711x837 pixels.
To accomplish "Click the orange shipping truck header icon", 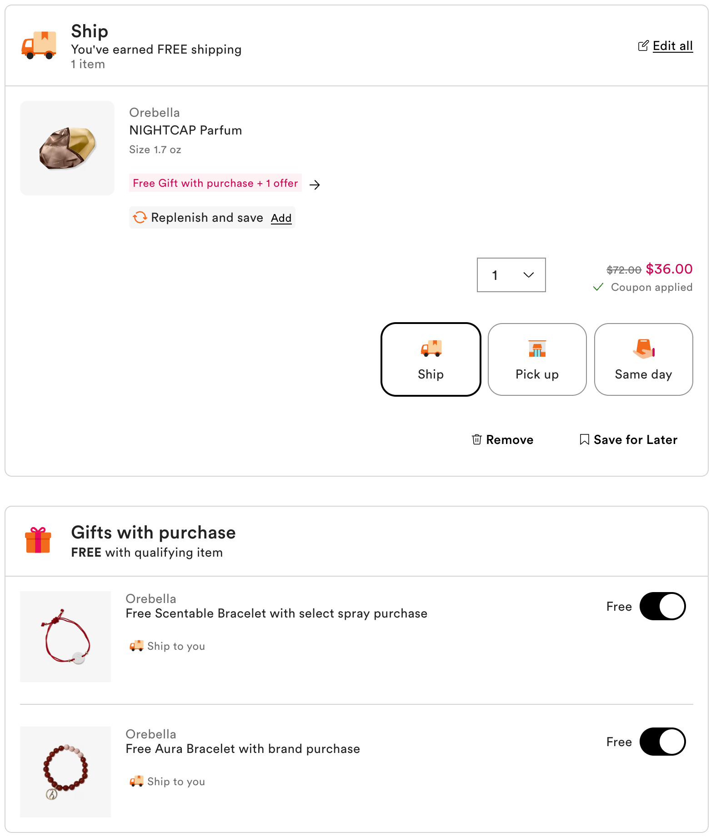I will click(x=39, y=45).
